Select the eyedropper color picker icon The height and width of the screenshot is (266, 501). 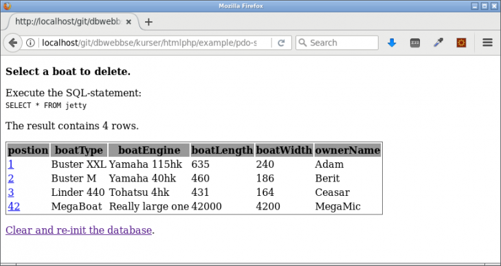pos(438,43)
